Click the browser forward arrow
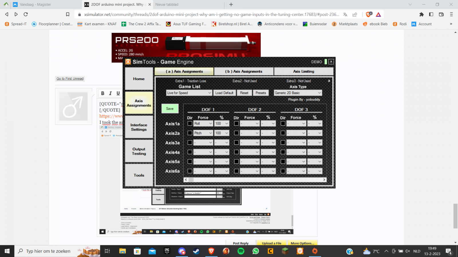Screen dimensions: 458x257 click(x=16, y=14)
